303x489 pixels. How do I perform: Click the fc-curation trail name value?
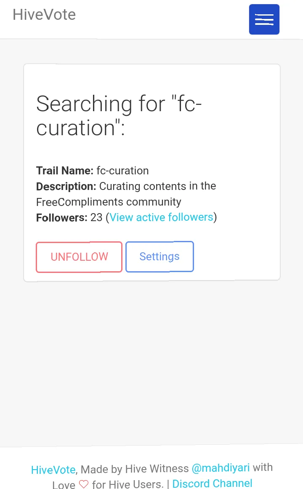point(122,171)
